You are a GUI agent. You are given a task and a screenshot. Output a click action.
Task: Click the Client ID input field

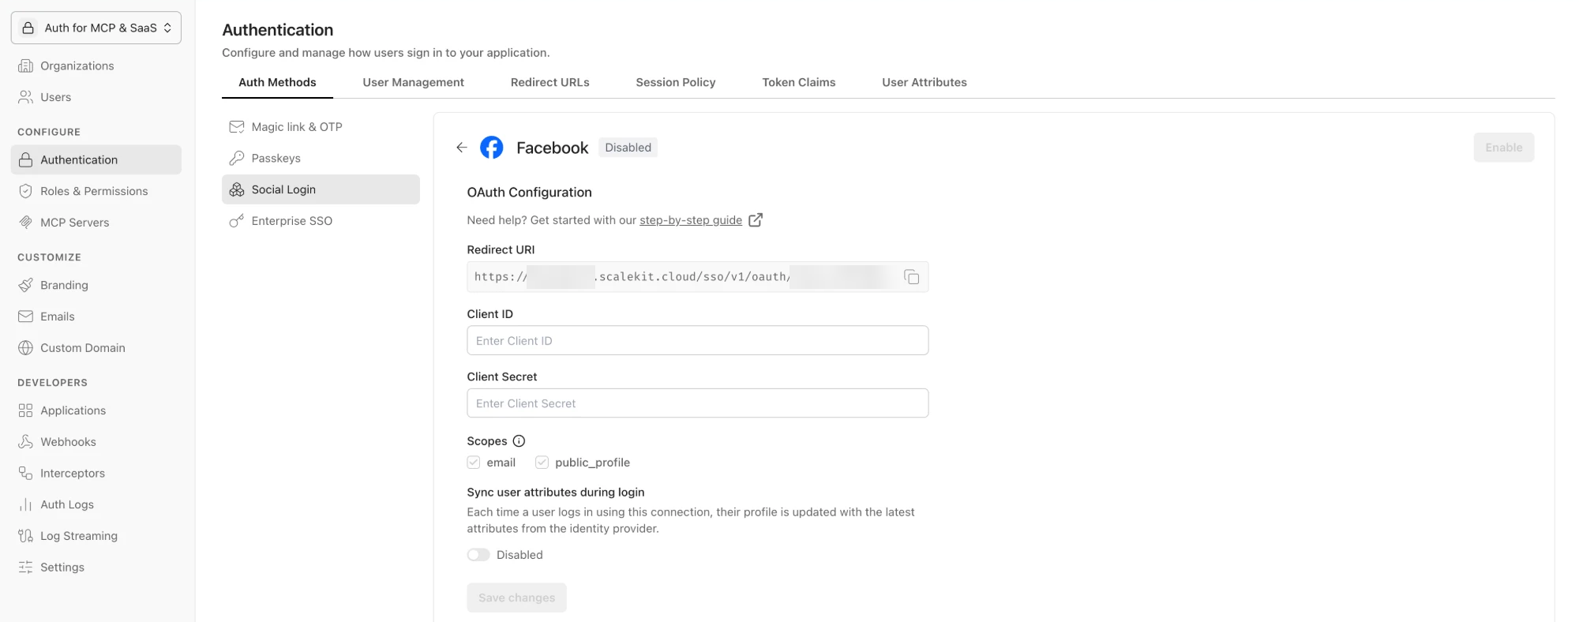pos(698,340)
